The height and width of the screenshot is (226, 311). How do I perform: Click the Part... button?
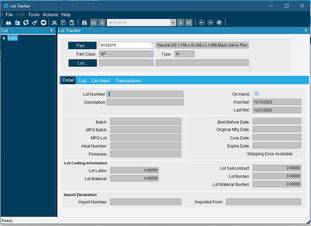(x=82, y=45)
